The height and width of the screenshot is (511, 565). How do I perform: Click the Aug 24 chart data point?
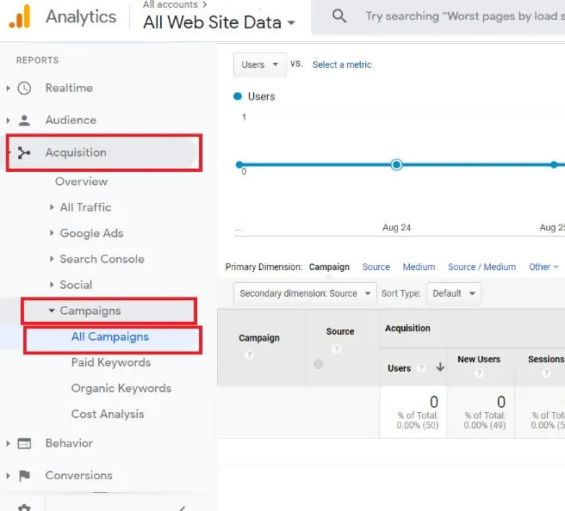tap(396, 164)
